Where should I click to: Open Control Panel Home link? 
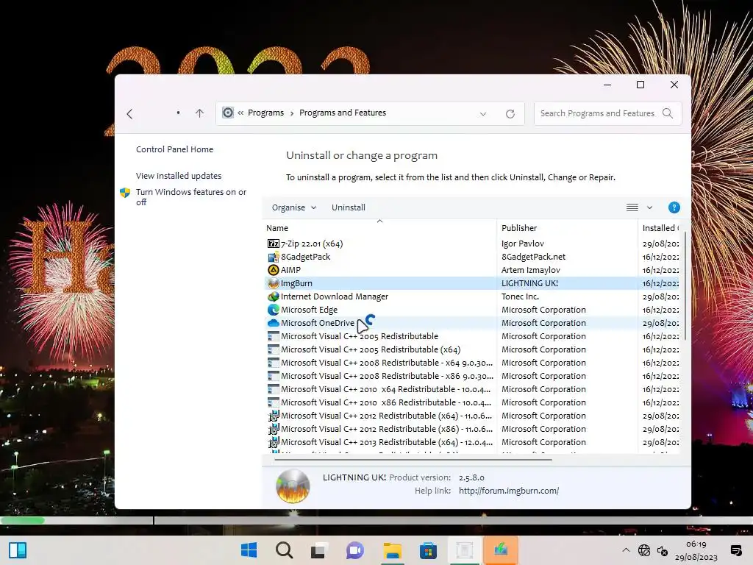pos(174,149)
